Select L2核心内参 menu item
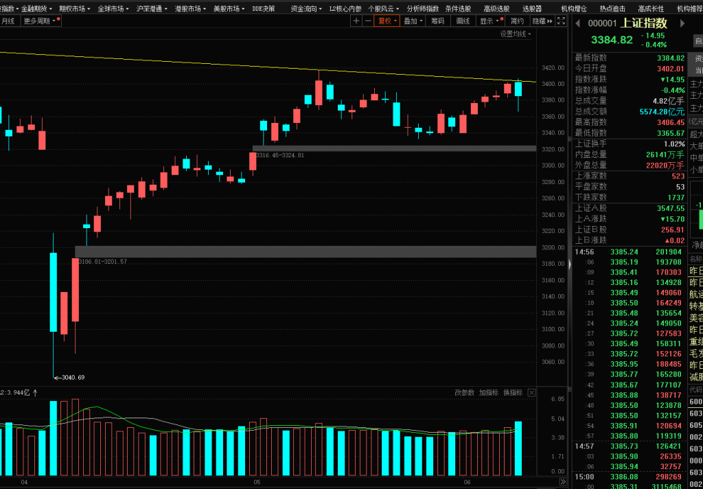The image size is (703, 489). pyautogui.click(x=345, y=8)
